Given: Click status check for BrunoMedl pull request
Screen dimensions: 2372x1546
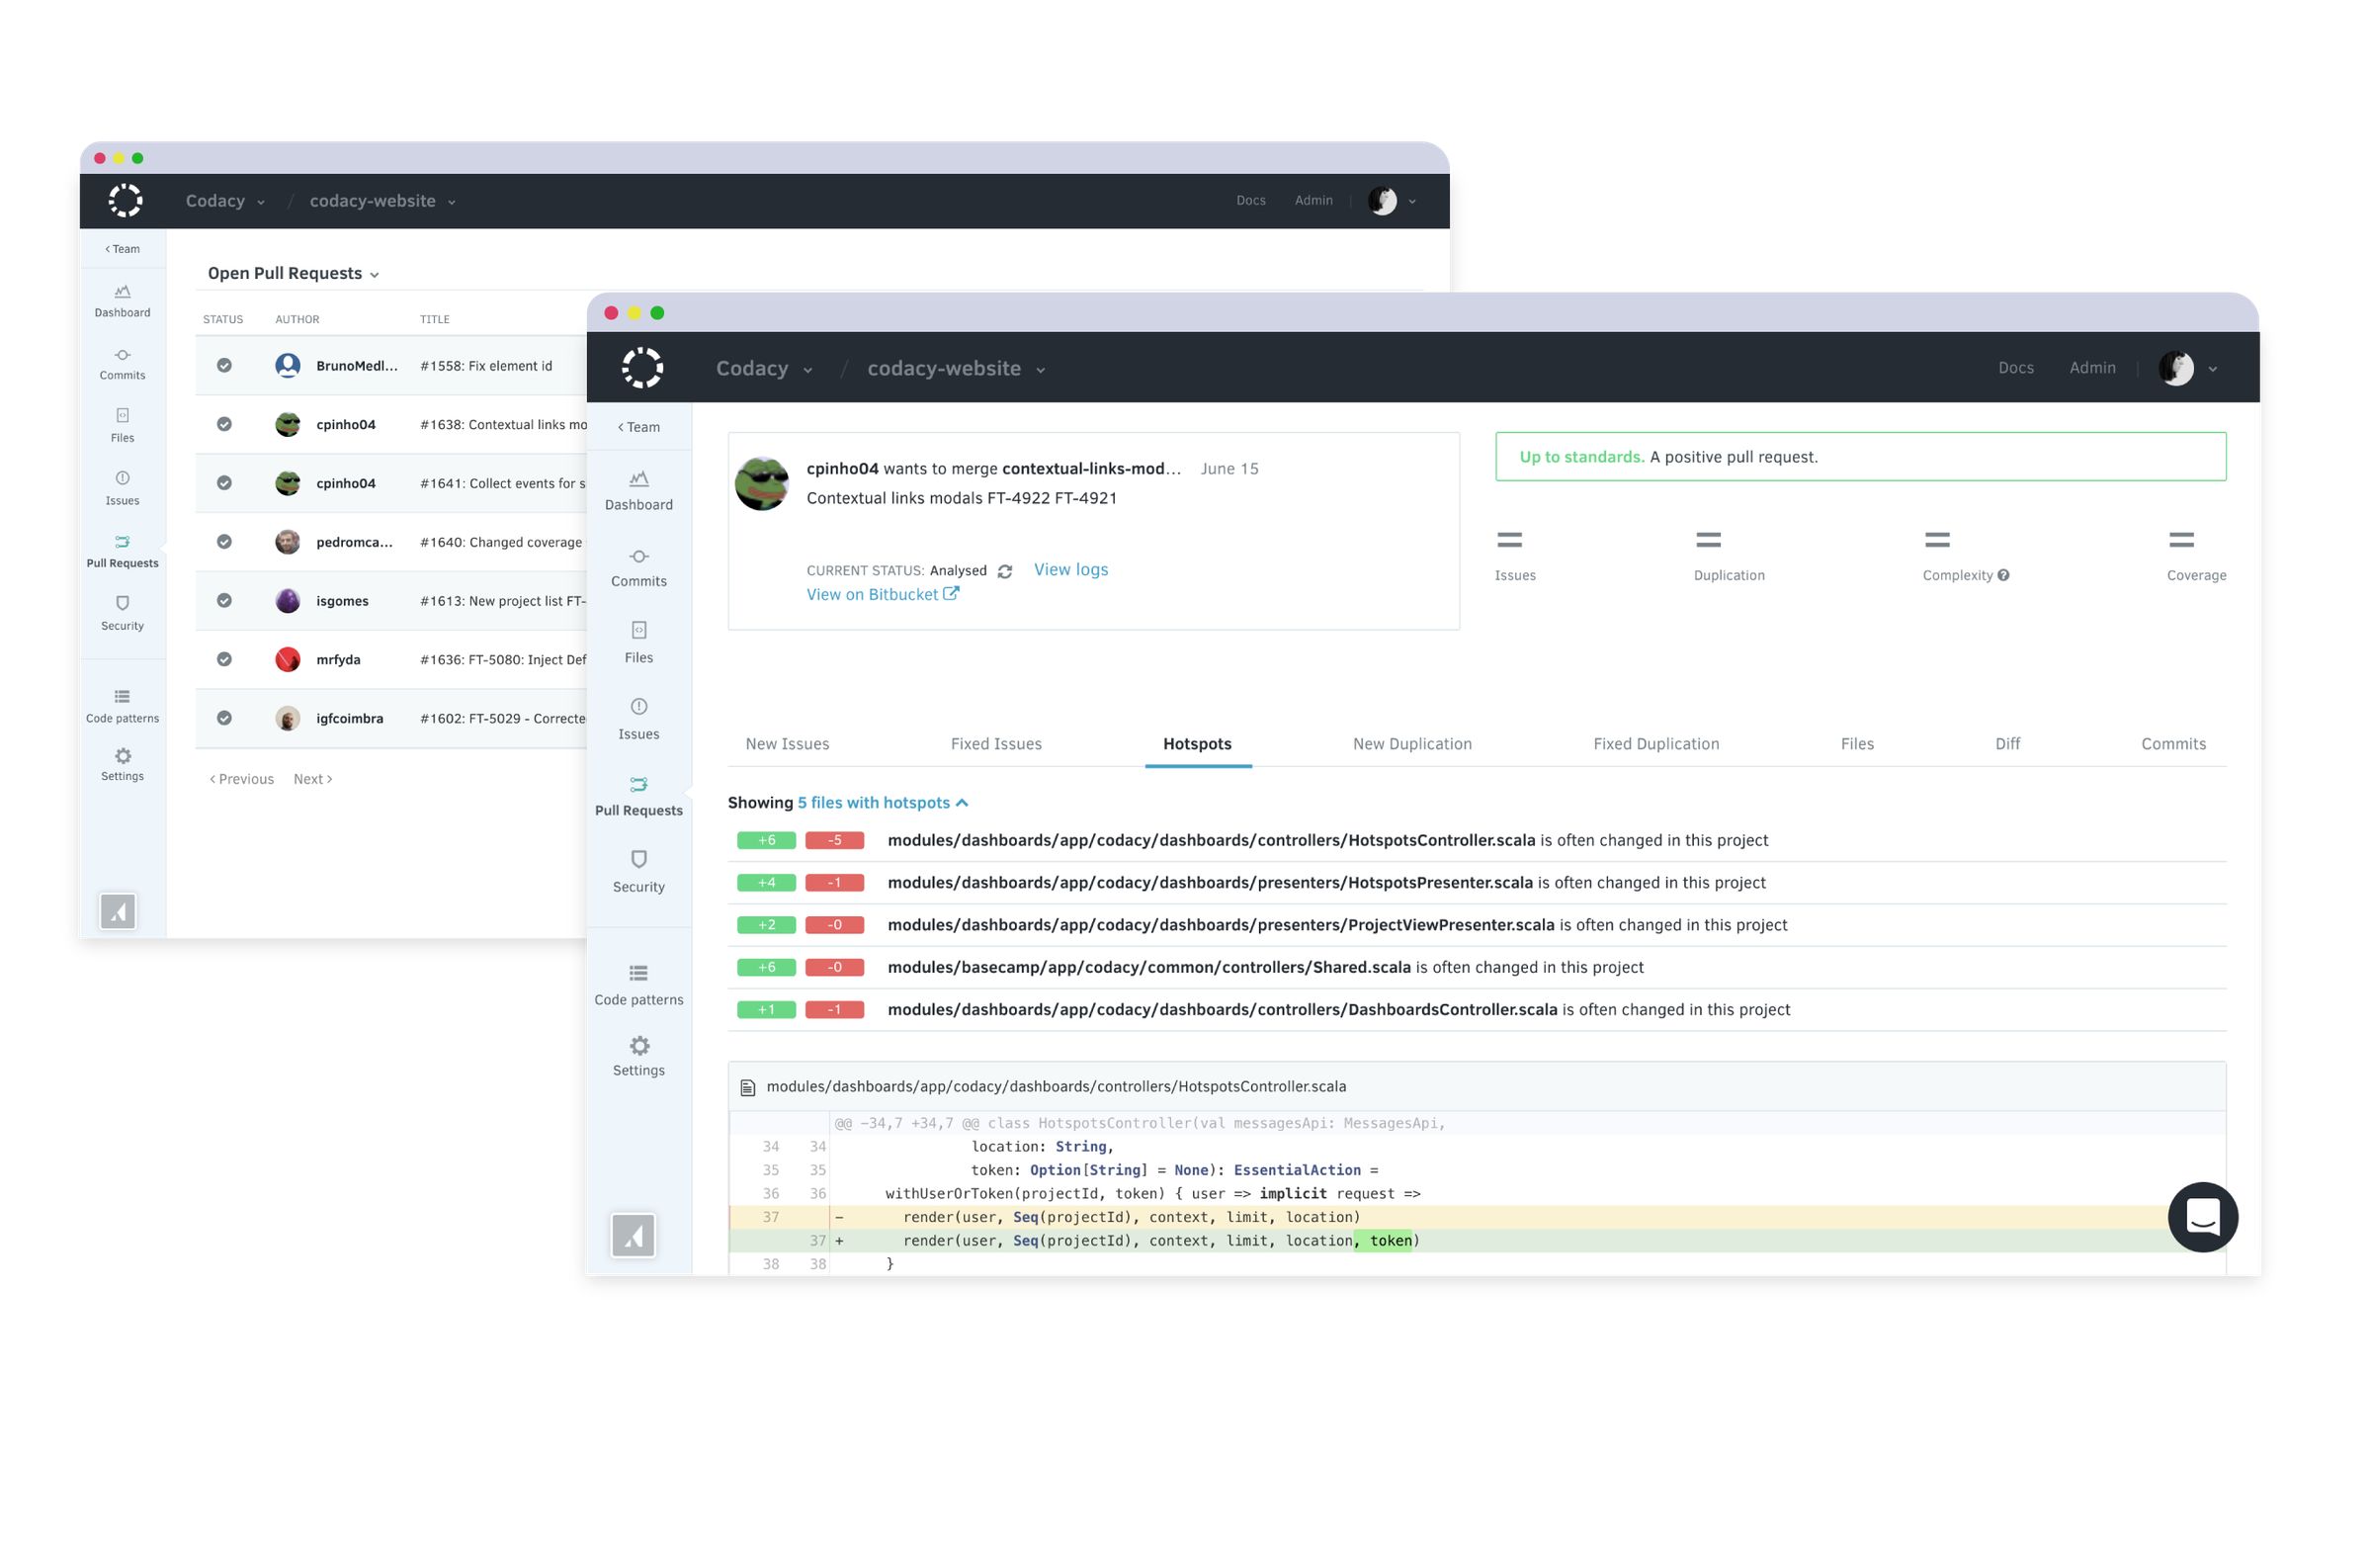Looking at the screenshot, I should [224, 365].
